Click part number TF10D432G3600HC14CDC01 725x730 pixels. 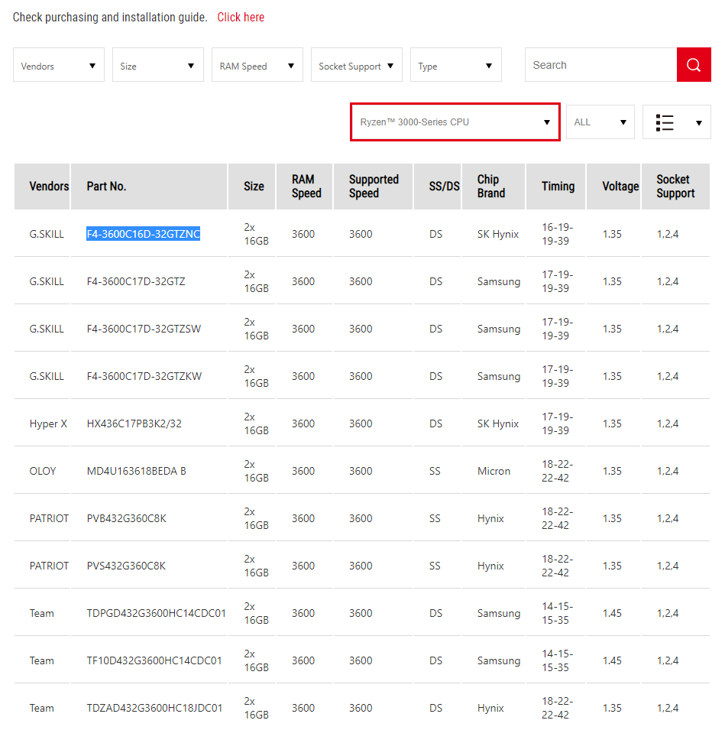(154, 660)
